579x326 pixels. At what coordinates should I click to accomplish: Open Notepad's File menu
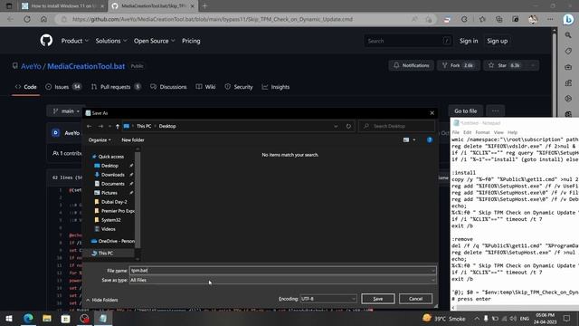point(456,132)
